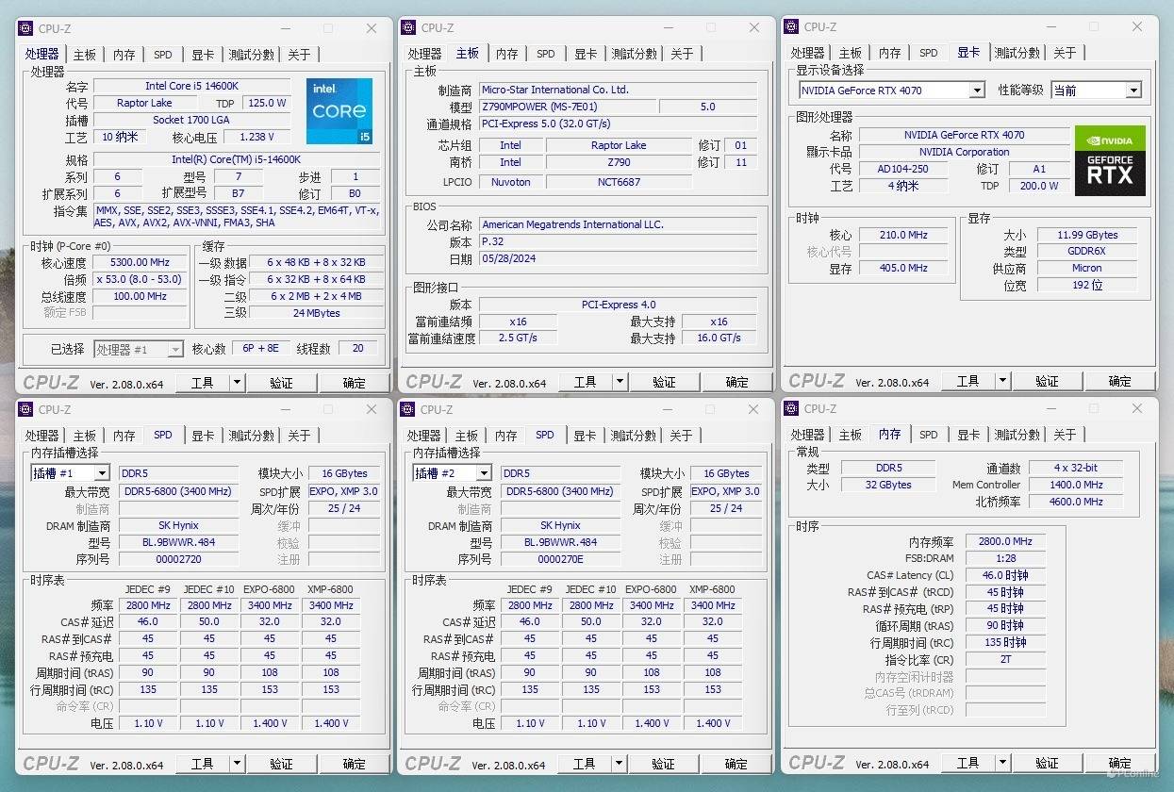Close the CPU-Z memory timings window

pyautogui.click(x=1137, y=409)
